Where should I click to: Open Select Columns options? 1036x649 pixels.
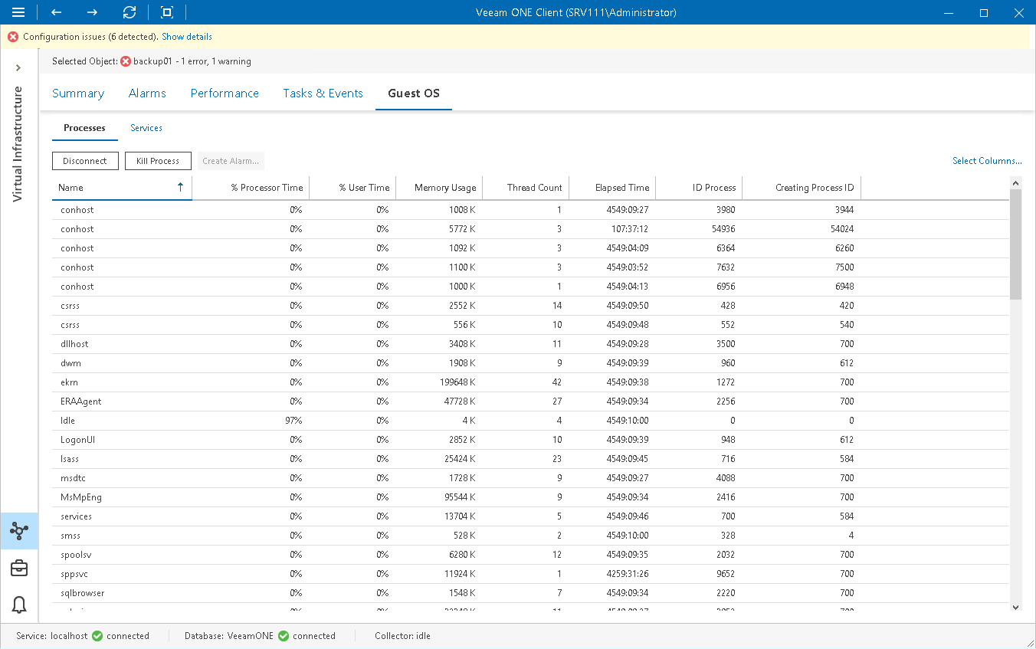click(x=987, y=161)
